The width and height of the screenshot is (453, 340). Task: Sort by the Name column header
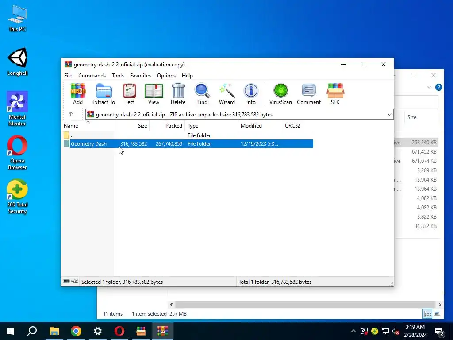click(88, 125)
